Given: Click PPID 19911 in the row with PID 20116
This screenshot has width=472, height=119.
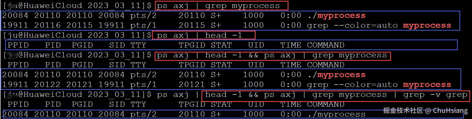Looking at the screenshot, I should (15, 25).
